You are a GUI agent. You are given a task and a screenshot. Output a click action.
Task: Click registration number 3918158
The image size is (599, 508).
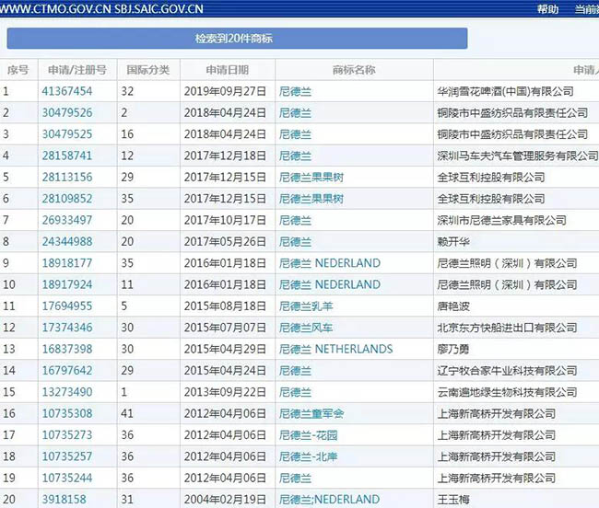point(64,500)
